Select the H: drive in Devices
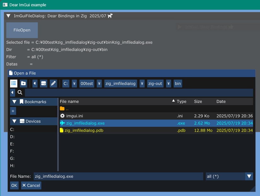 [12, 166]
